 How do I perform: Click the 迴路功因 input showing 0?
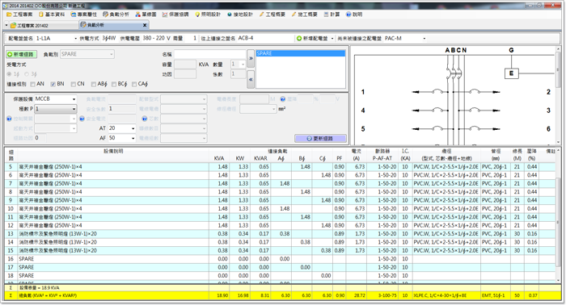(40, 138)
